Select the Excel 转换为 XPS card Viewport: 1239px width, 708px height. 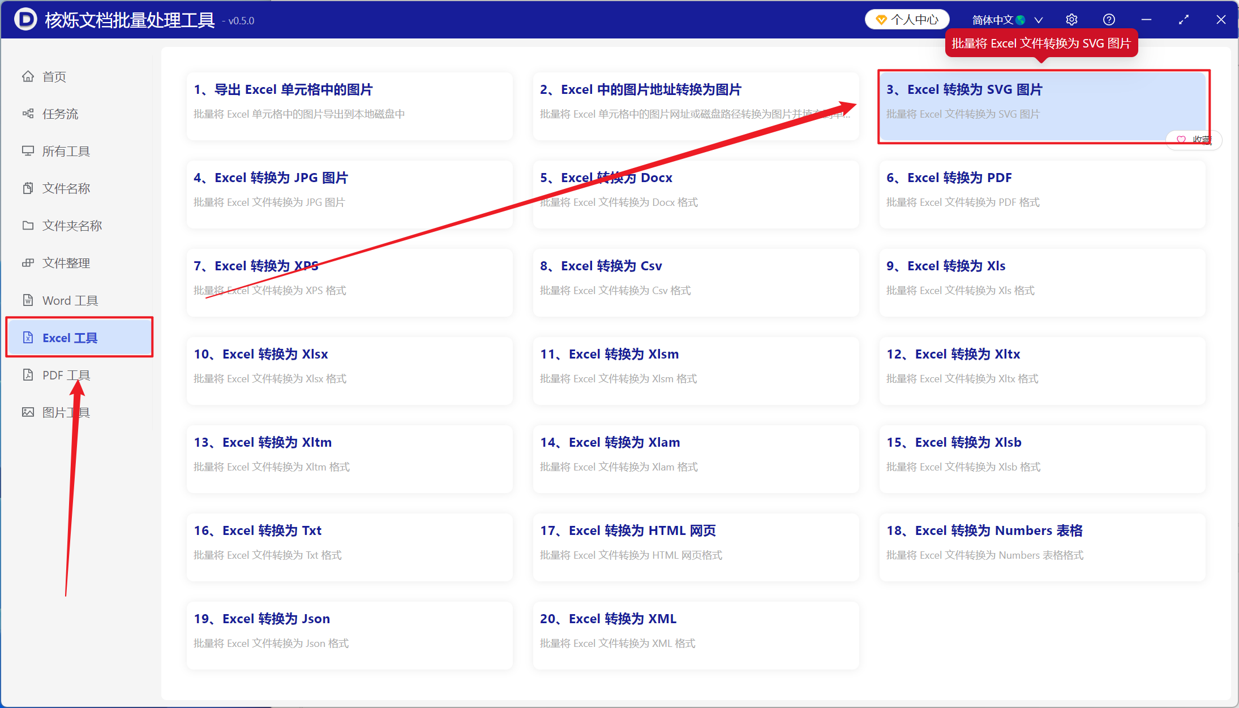pyautogui.click(x=350, y=282)
